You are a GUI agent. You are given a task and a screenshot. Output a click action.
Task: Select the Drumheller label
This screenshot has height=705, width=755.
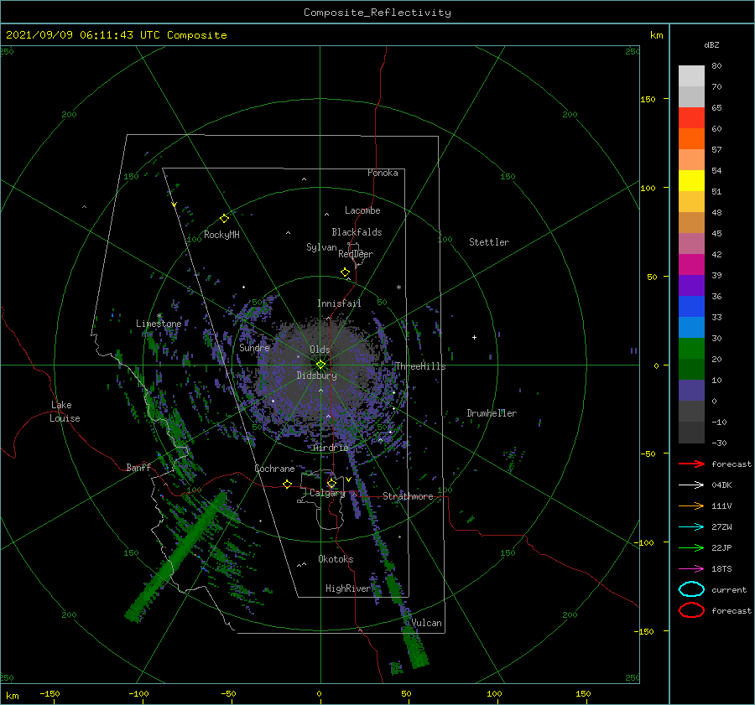pos(492,413)
